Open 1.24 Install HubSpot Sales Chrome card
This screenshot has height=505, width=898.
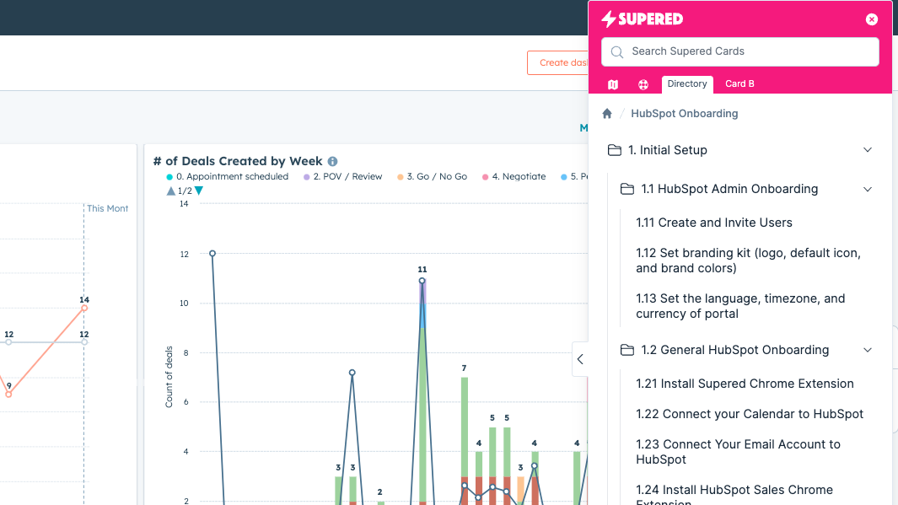point(734,493)
